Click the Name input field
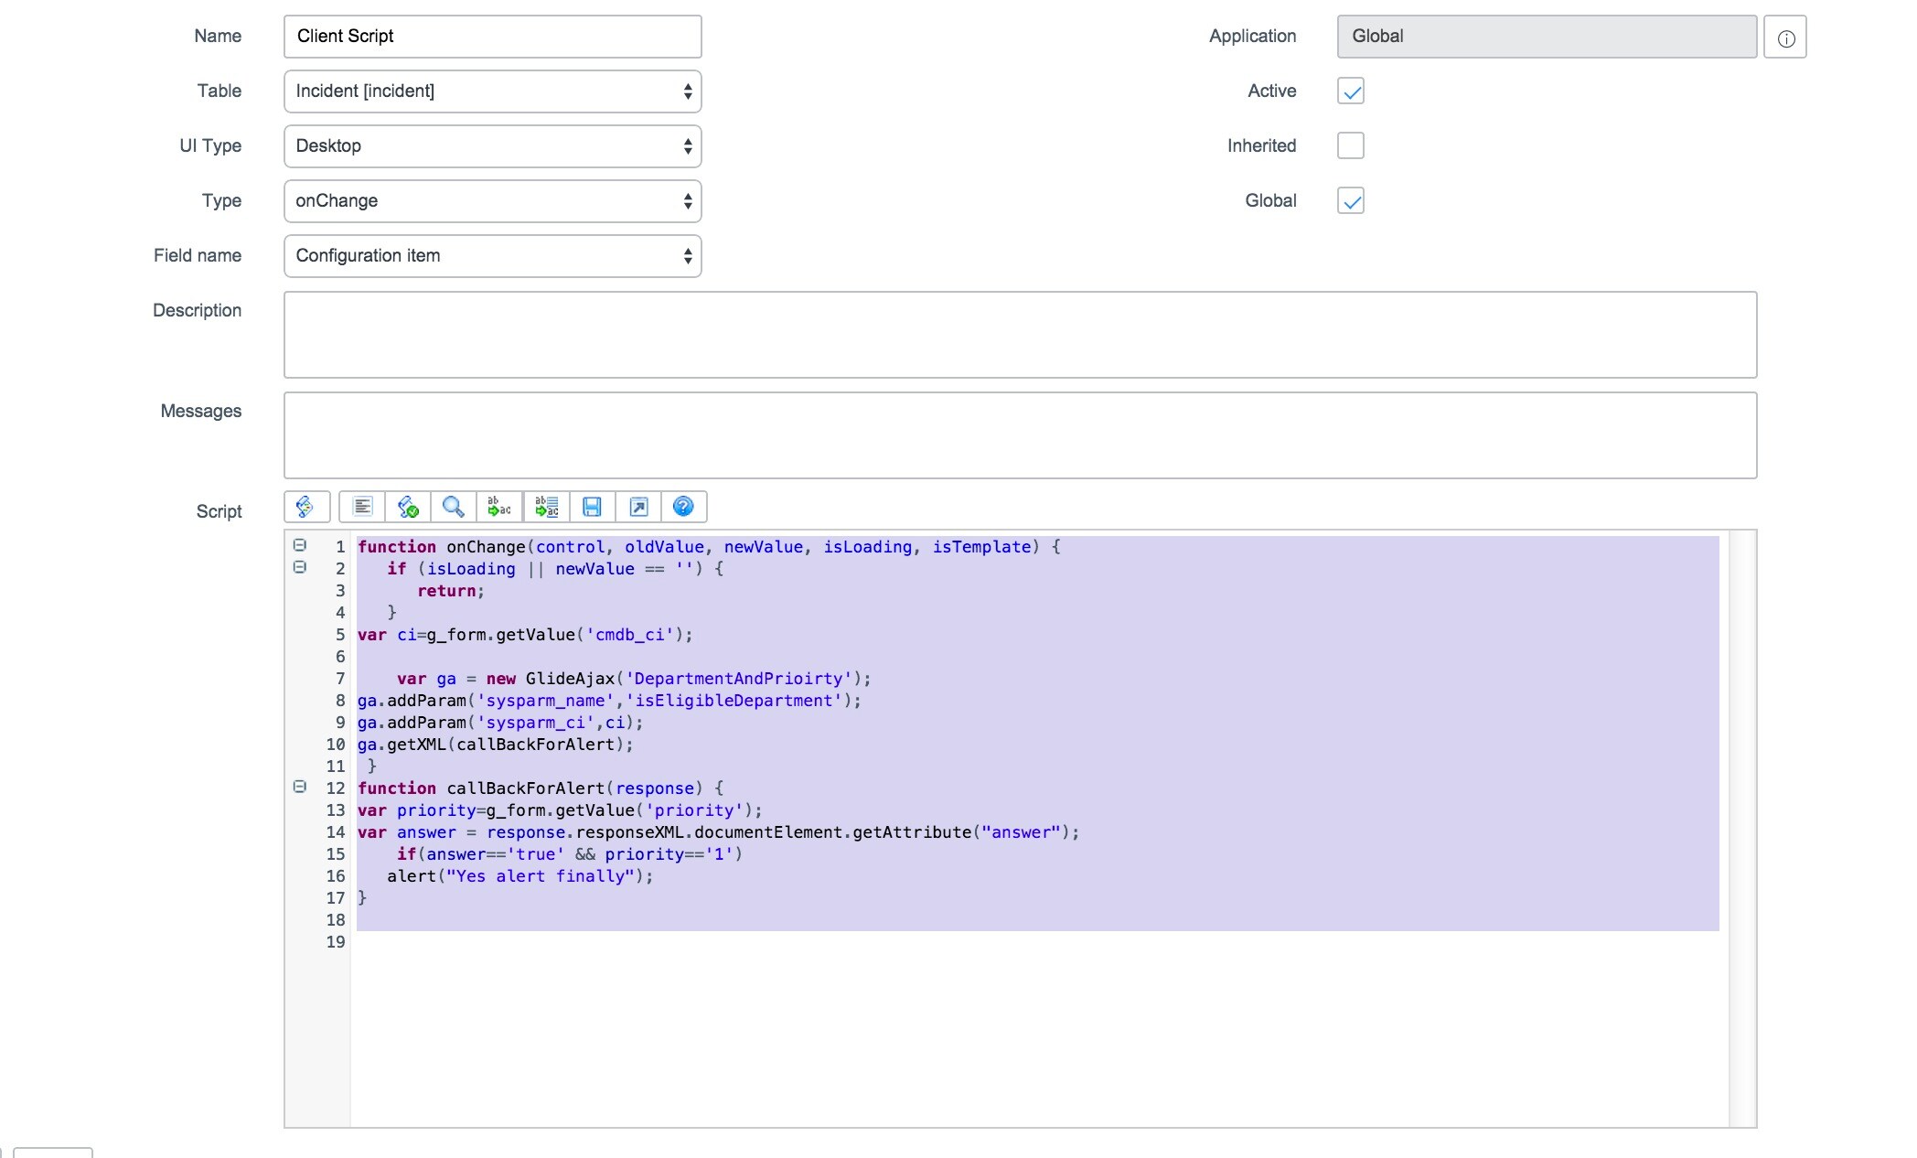 pos(492,37)
